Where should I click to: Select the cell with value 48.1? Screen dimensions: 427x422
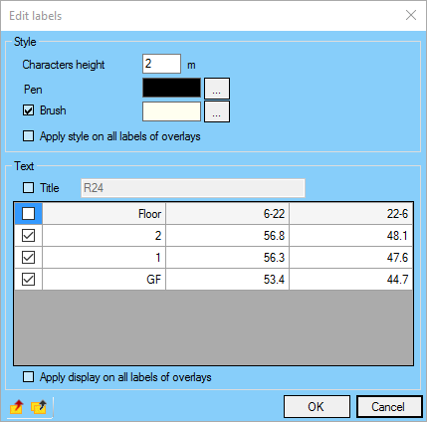pyautogui.click(x=351, y=236)
